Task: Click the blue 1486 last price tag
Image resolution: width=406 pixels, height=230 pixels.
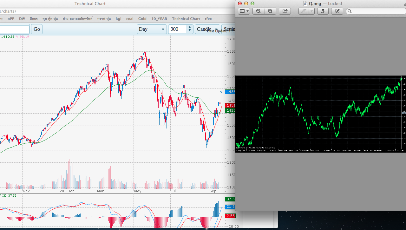Action: coord(230,92)
